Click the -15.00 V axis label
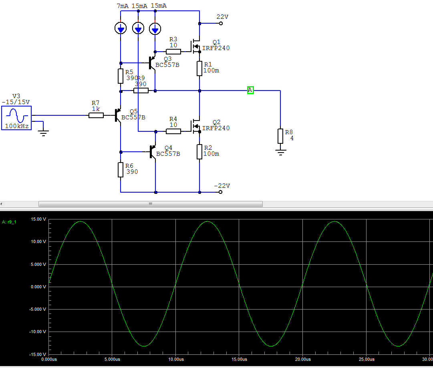This screenshot has width=433, height=368. (x=38, y=354)
